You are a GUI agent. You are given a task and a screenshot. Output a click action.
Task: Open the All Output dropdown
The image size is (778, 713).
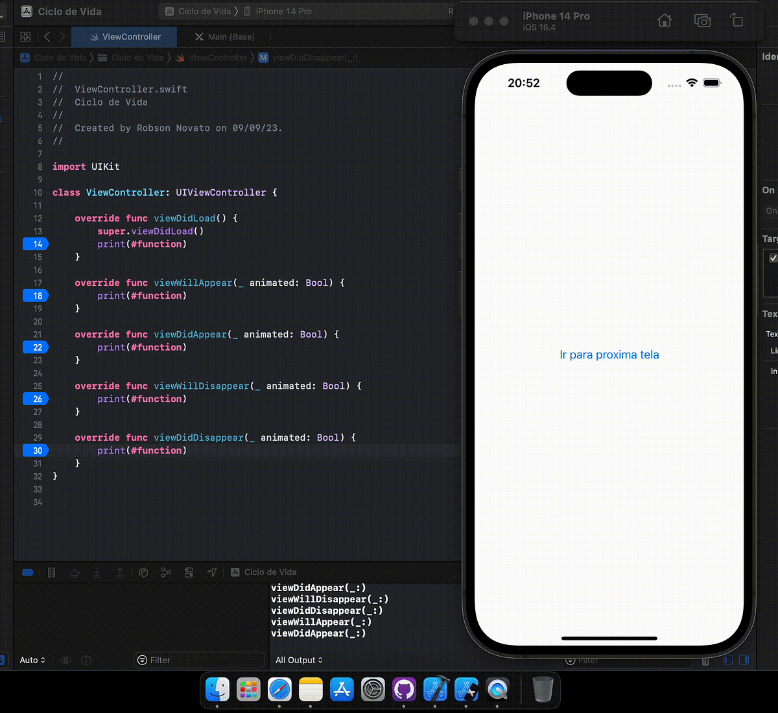click(299, 660)
